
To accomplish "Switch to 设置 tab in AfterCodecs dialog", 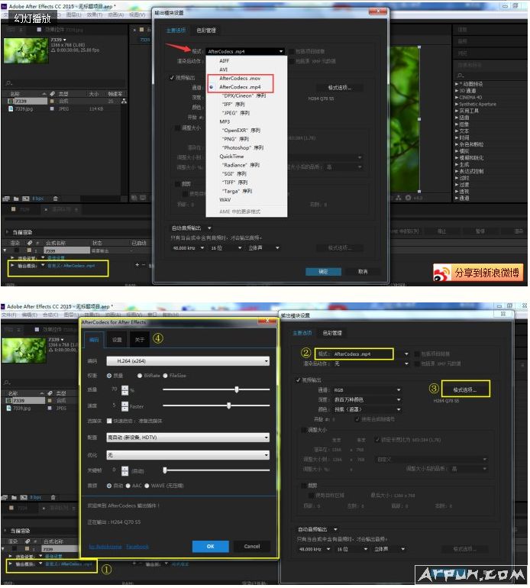I will (x=117, y=339).
